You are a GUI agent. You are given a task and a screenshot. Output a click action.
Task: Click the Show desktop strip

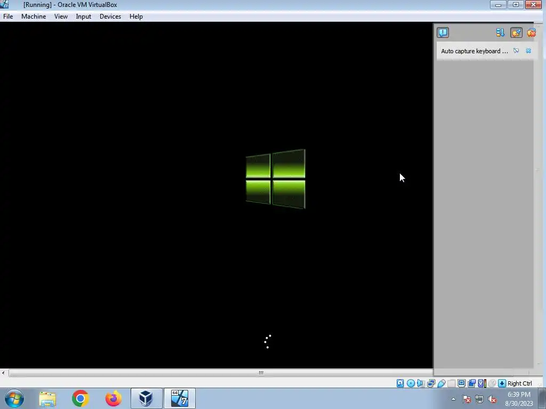(x=542, y=399)
